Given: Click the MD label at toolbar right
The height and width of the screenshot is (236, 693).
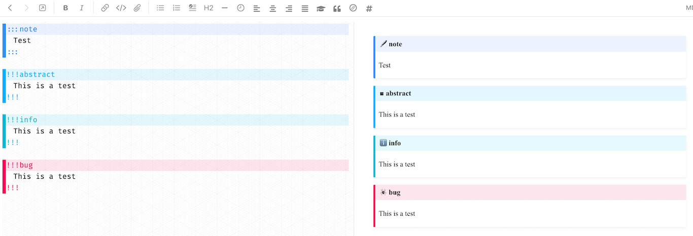Looking at the screenshot, I should coord(689,8).
